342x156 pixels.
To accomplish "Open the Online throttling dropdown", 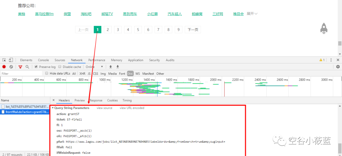I will point(94,67).
